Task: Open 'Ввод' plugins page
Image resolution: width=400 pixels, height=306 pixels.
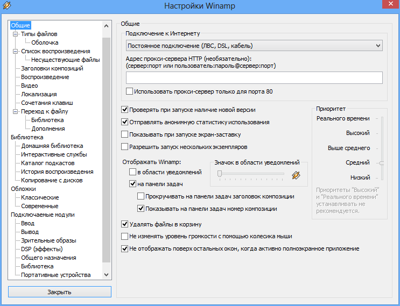Action: (x=27, y=223)
